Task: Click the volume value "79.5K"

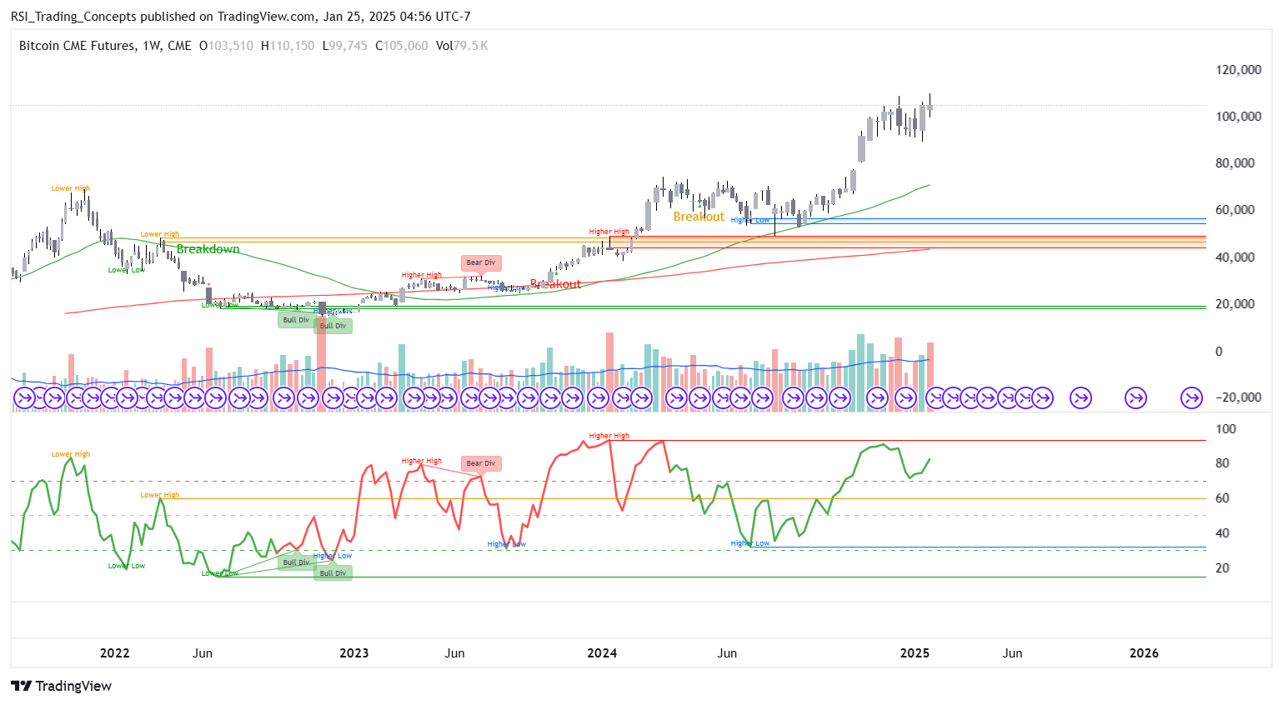Action: (471, 46)
